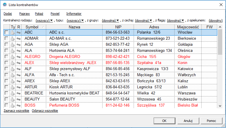The width and height of the screenshot is (226, 128).
Task: Click the list scrollbar down arrow
Action: click(220, 106)
